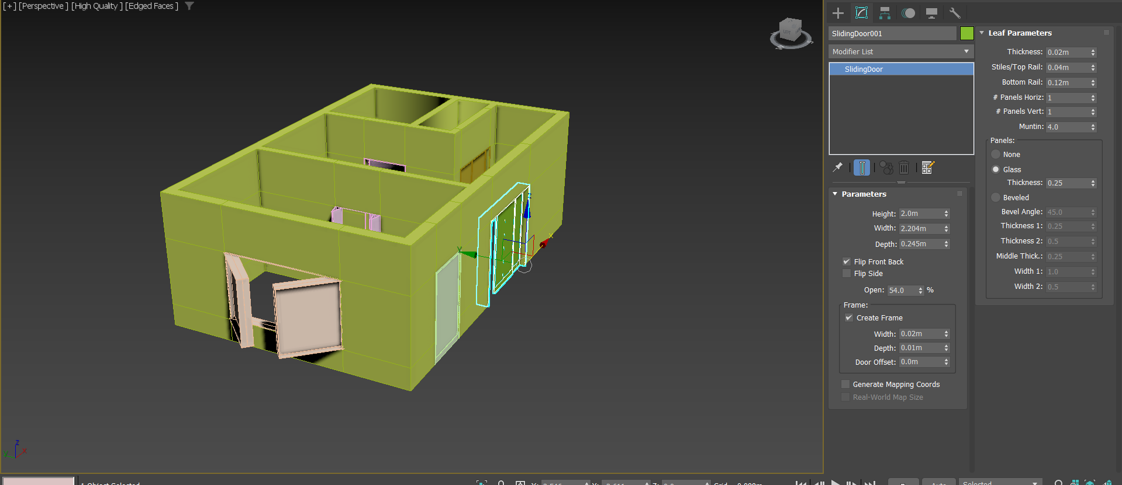Screen dimensions: 1122x485
Task: Open the [Perspective] viewport menu
Action: tap(44, 6)
